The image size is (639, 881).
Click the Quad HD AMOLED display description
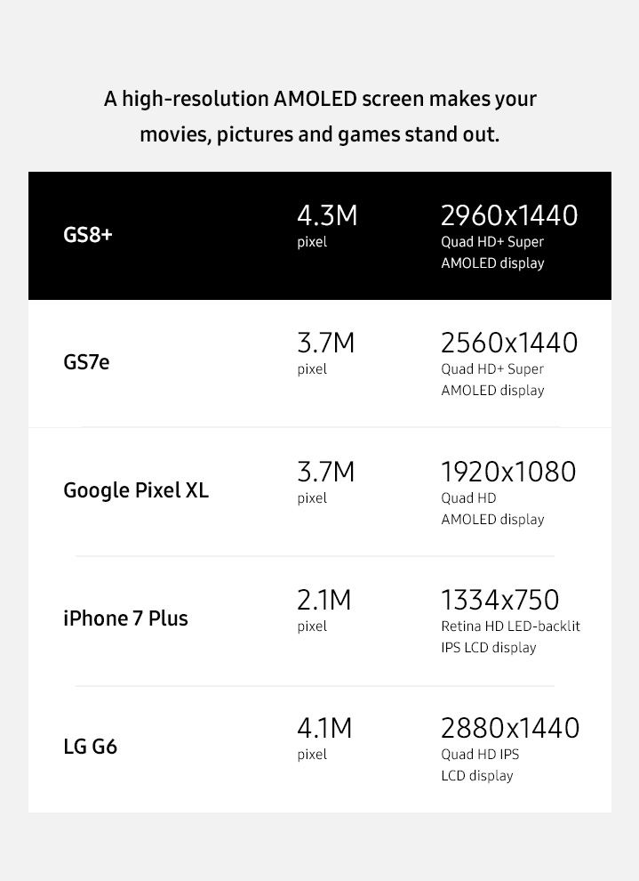pyautogui.click(x=492, y=508)
